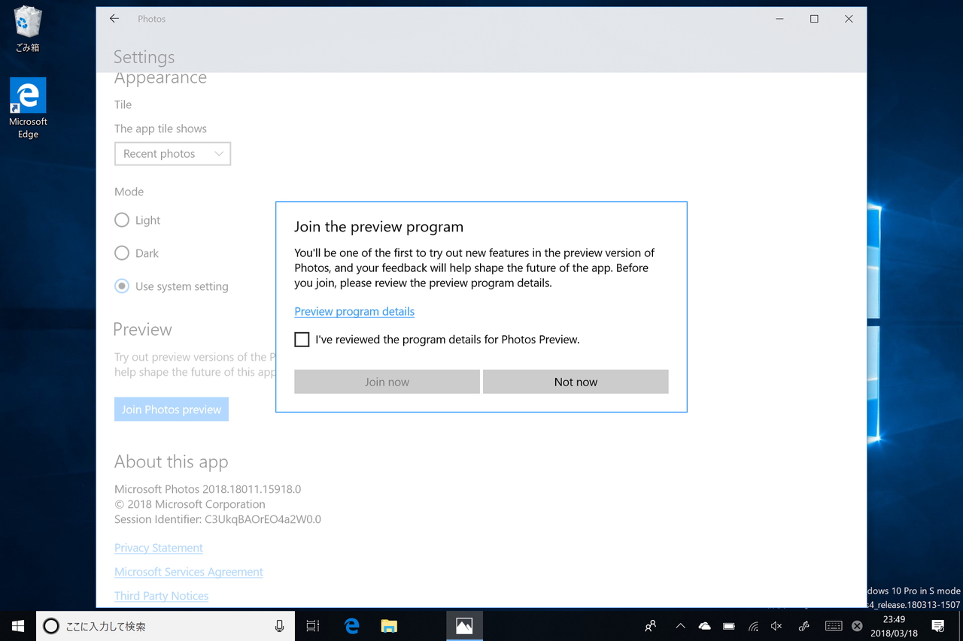Open the Microsoft Services Agreement link
Screen dimensions: 963x641
189,572
